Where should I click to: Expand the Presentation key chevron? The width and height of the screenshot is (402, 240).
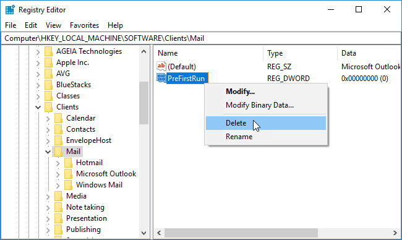[48, 219]
